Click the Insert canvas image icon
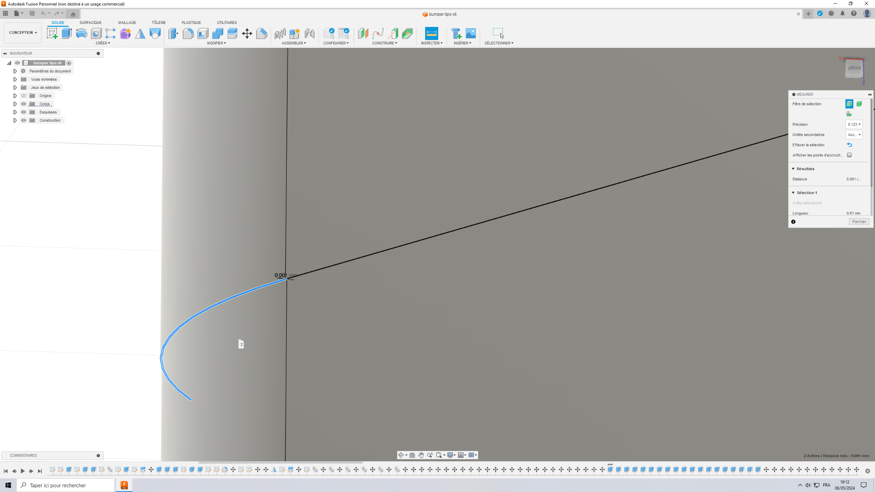 (471, 33)
